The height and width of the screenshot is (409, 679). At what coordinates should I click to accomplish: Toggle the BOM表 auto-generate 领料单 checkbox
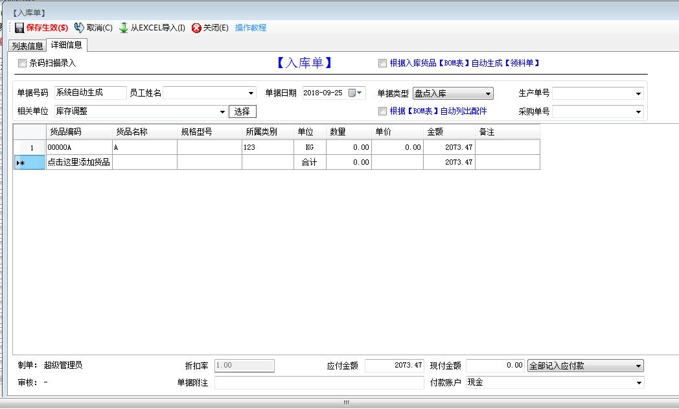pos(383,64)
